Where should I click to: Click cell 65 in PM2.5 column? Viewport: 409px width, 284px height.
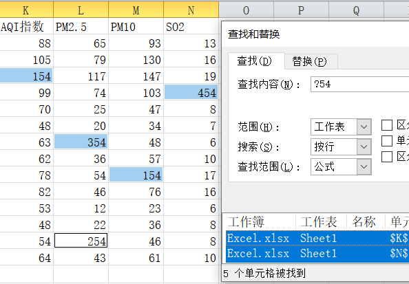pyautogui.click(x=81, y=43)
